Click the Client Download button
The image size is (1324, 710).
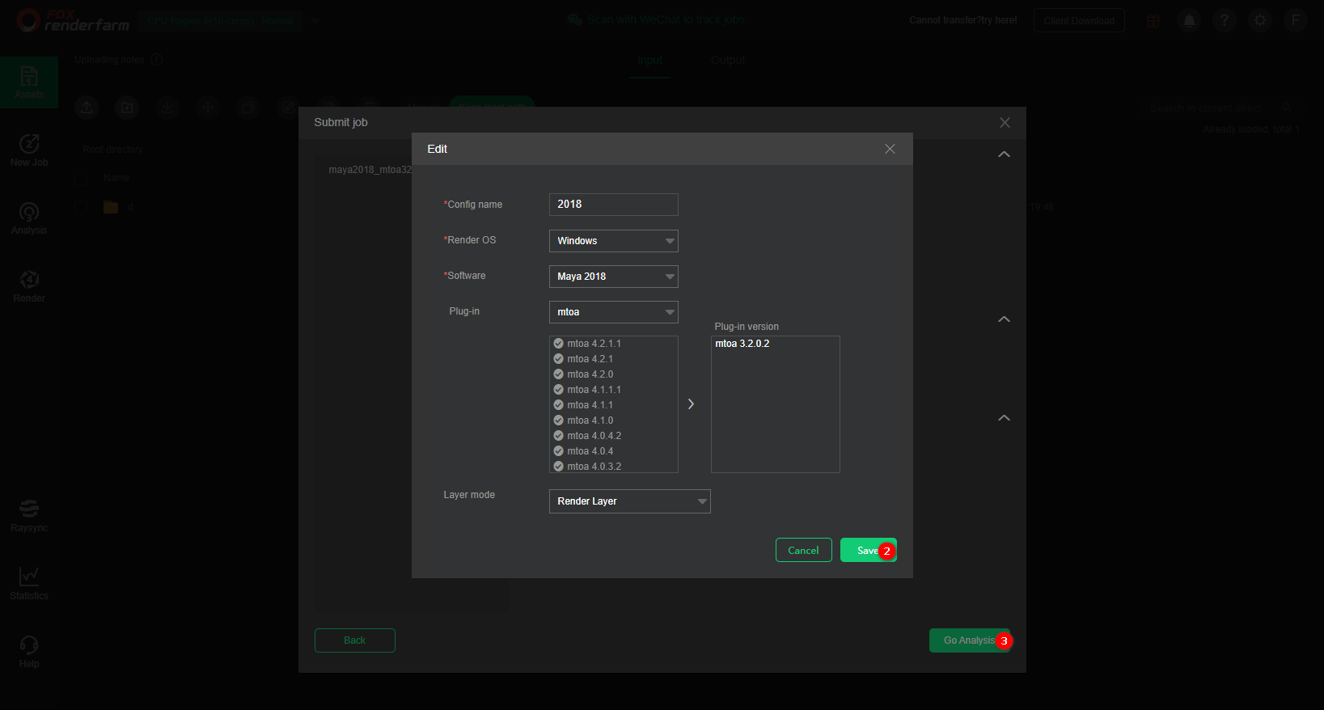point(1079,20)
